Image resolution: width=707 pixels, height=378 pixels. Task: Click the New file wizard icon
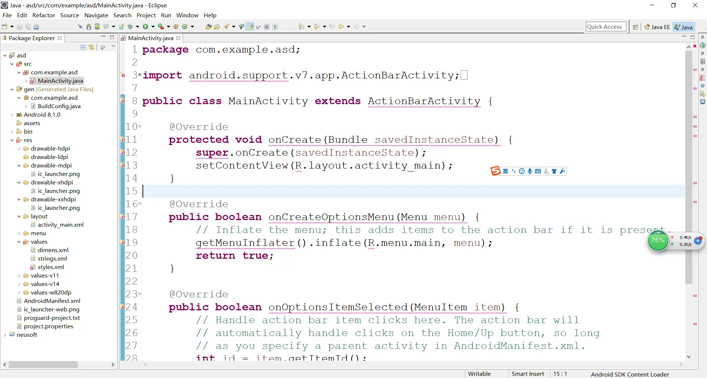pos(5,27)
